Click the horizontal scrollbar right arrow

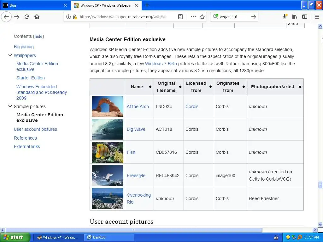coord(315,230)
